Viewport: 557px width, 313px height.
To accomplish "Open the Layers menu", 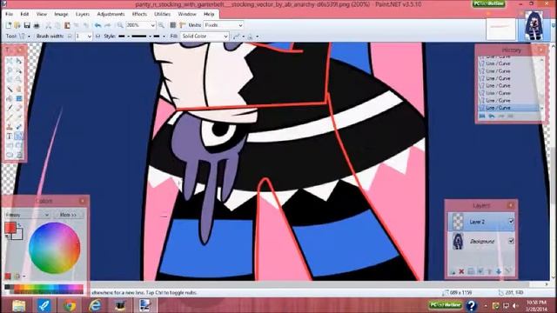I will (83, 14).
